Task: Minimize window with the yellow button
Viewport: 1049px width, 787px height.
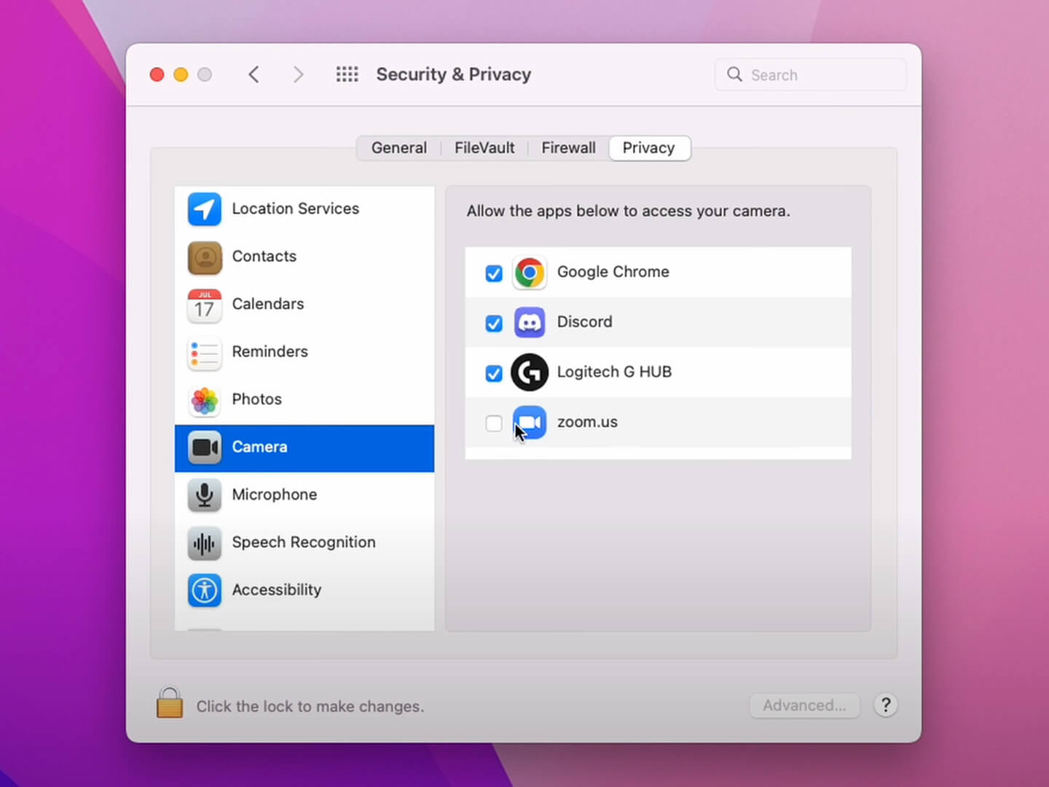Action: (x=181, y=74)
